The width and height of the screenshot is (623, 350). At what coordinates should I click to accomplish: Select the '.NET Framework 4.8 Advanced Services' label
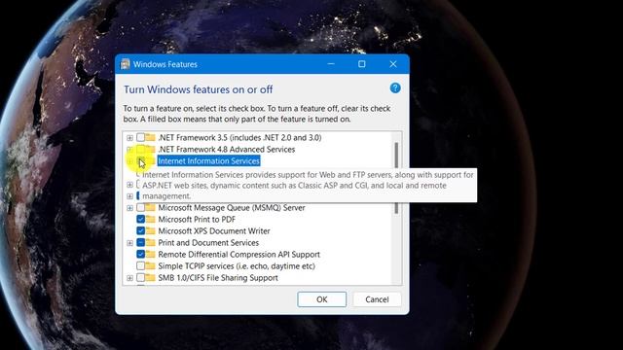pos(227,149)
